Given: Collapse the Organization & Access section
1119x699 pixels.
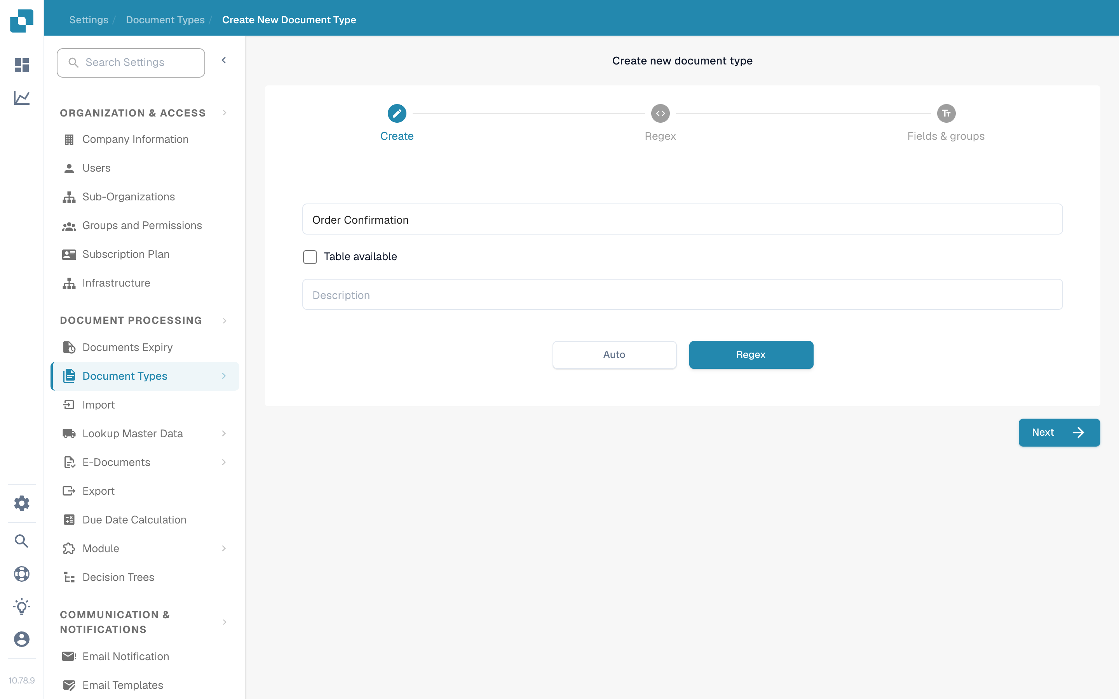Looking at the screenshot, I should coord(224,113).
